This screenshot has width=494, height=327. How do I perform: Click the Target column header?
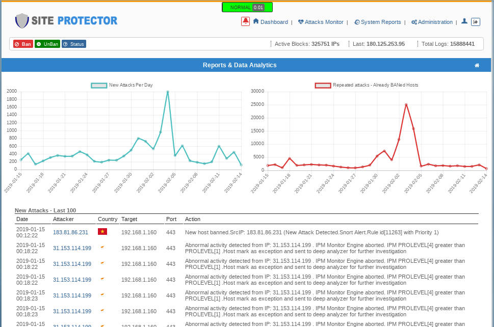(x=129, y=219)
